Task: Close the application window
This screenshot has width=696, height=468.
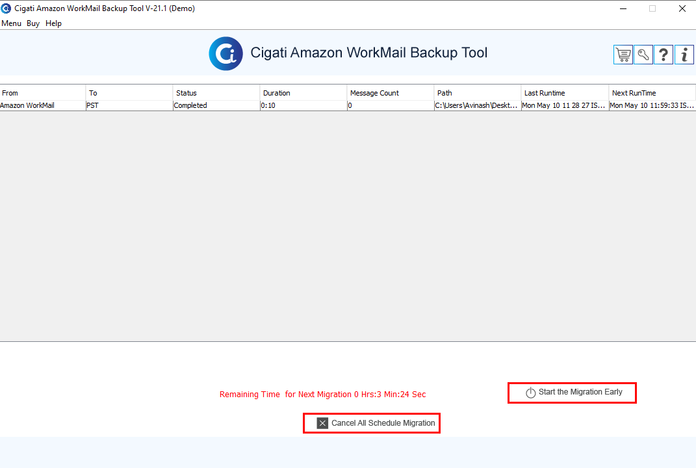Action: [x=682, y=8]
